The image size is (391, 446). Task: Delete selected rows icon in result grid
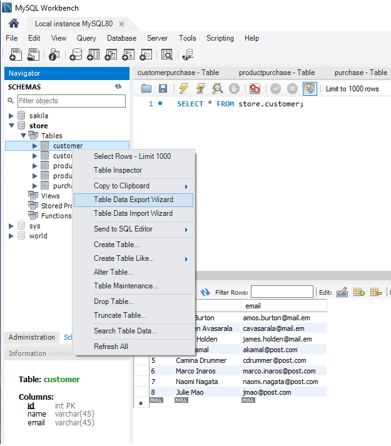[376, 292]
